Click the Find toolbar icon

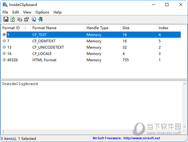tap(33, 19)
